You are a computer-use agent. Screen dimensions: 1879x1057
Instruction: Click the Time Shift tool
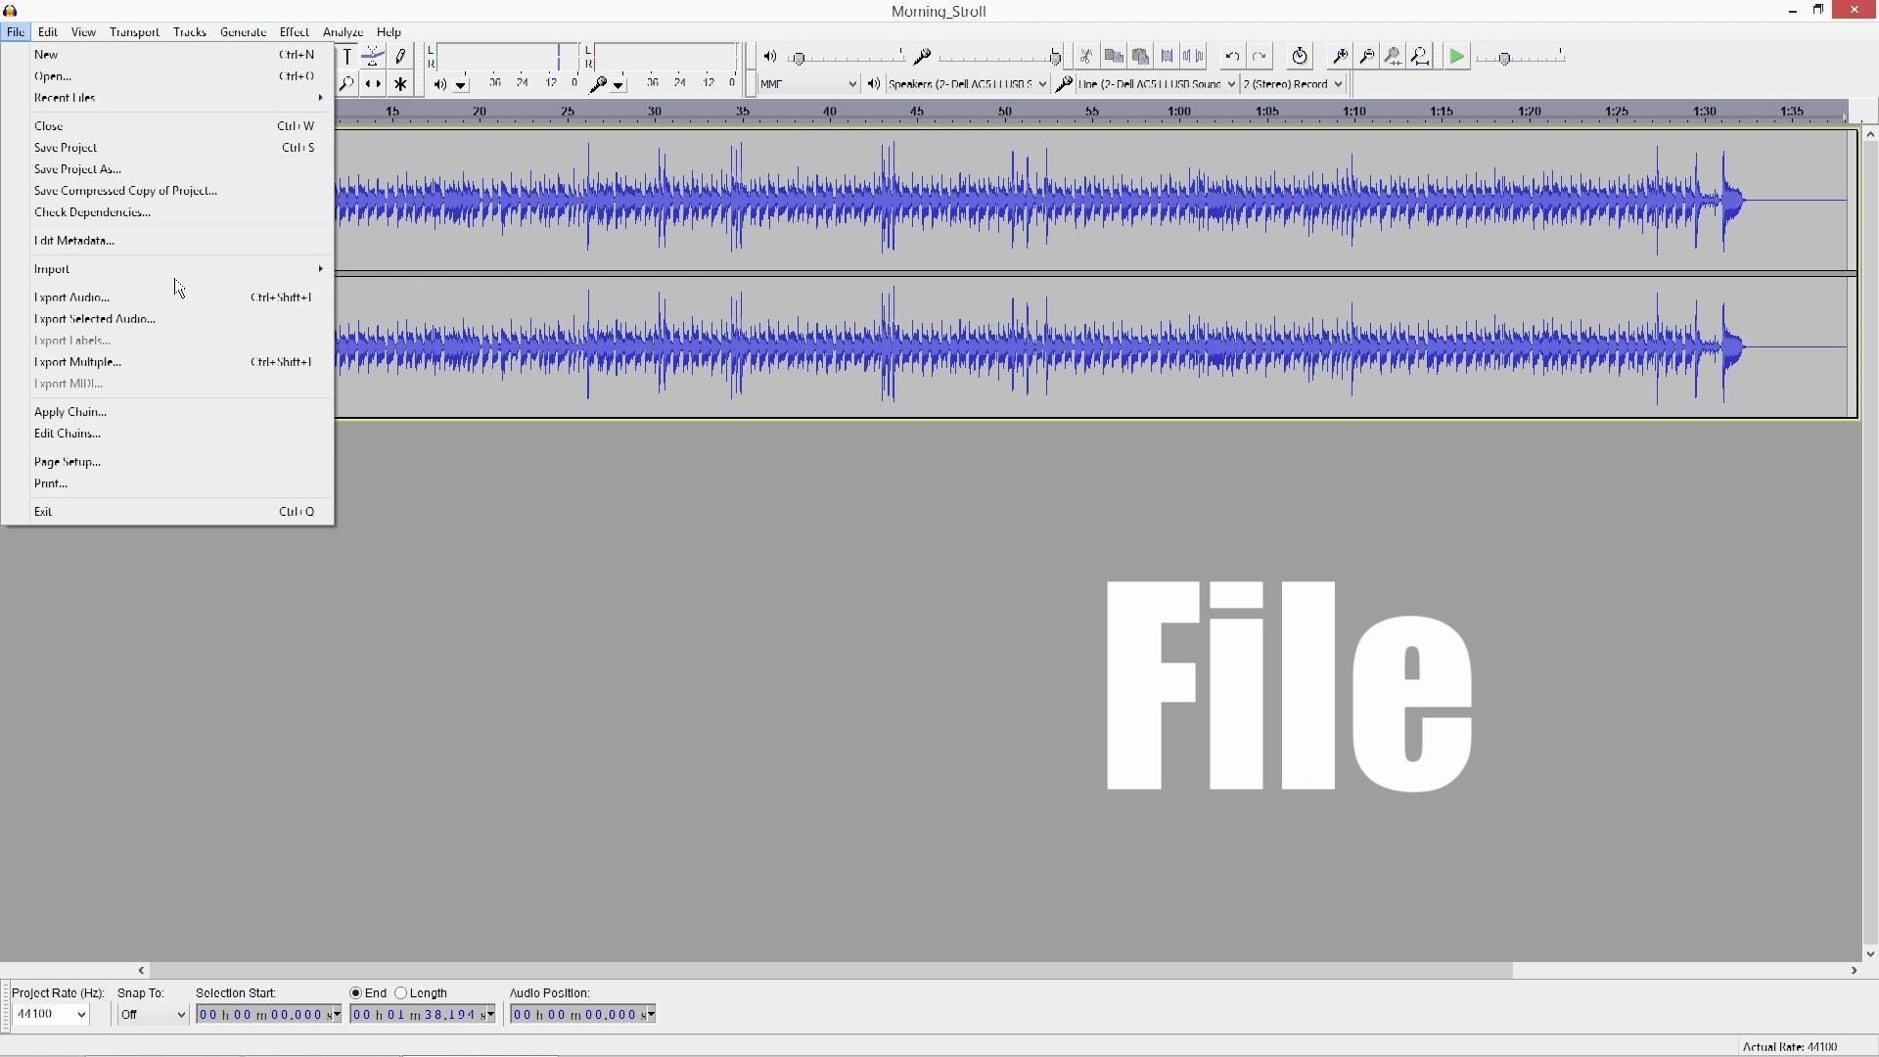(x=373, y=83)
